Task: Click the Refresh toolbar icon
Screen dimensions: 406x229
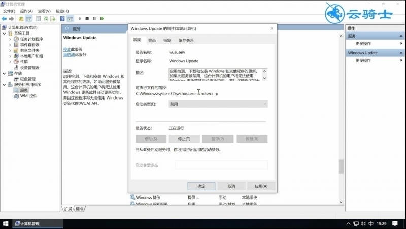Action: pyautogui.click(x=46, y=19)
